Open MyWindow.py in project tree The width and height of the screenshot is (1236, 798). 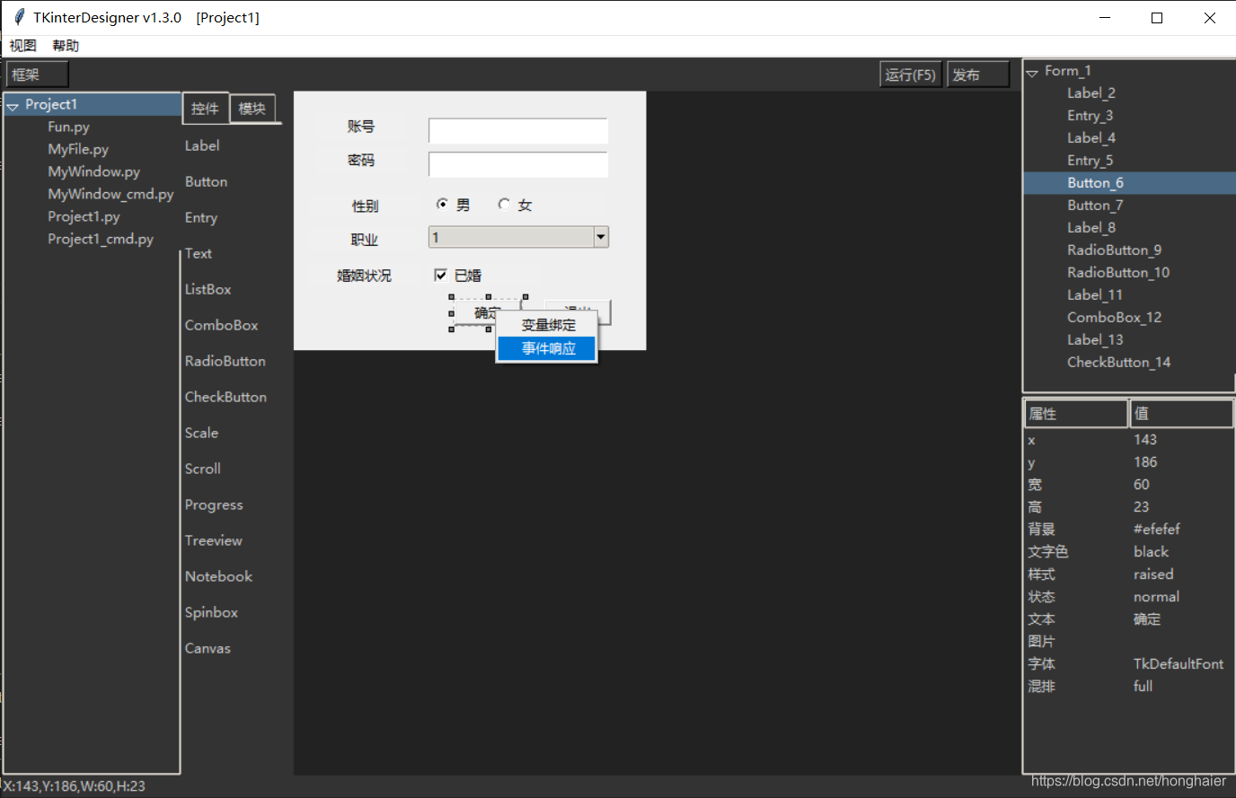click(93, 171)
